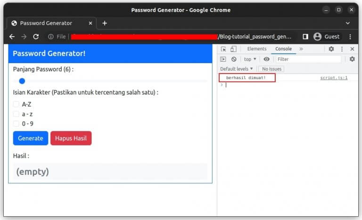Check the A-Z checkbox
Image resolution: width=362 pixels, height=220 pixels.
coord(16,104)
